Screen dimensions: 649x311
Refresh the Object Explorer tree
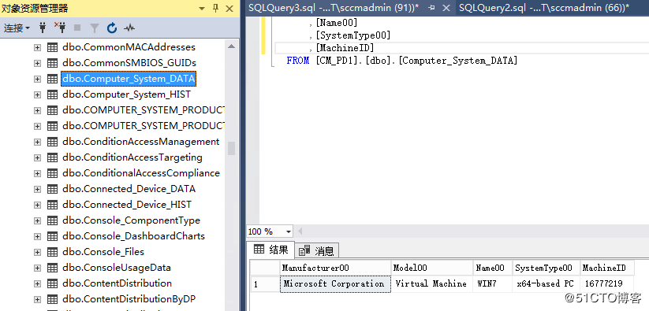112,28
